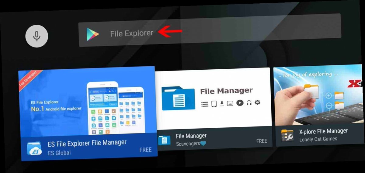Click the Scavengers File Manager app icon

(165, 140)
